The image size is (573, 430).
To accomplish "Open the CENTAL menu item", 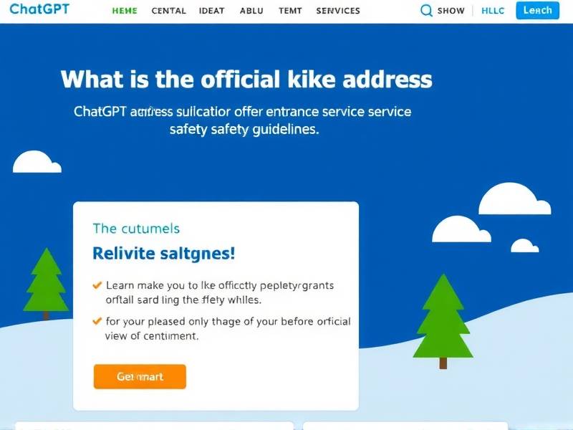I will (169, 11).
